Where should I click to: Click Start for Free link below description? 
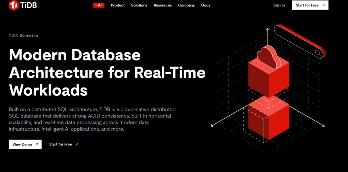(x=64, y=144)
